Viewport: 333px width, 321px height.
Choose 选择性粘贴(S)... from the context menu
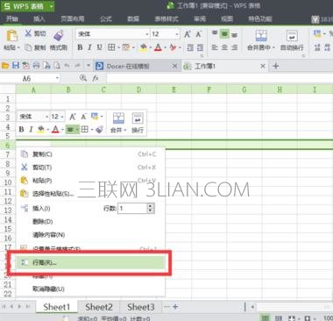[90, 194]
